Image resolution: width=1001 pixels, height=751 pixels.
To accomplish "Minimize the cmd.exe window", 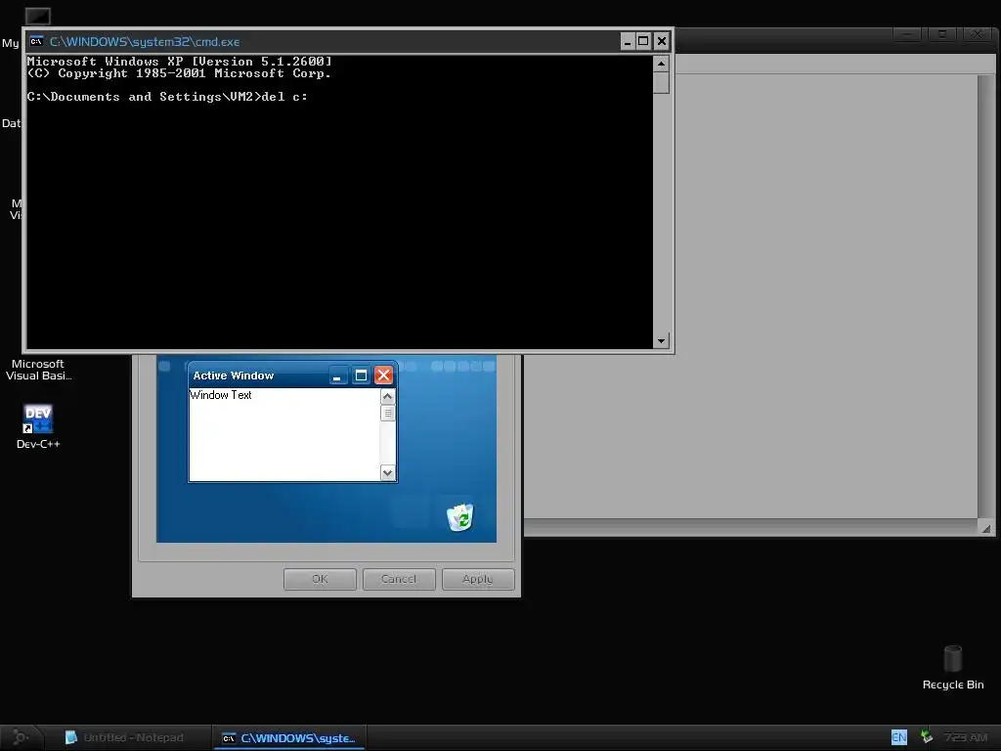I will point(628,41).
